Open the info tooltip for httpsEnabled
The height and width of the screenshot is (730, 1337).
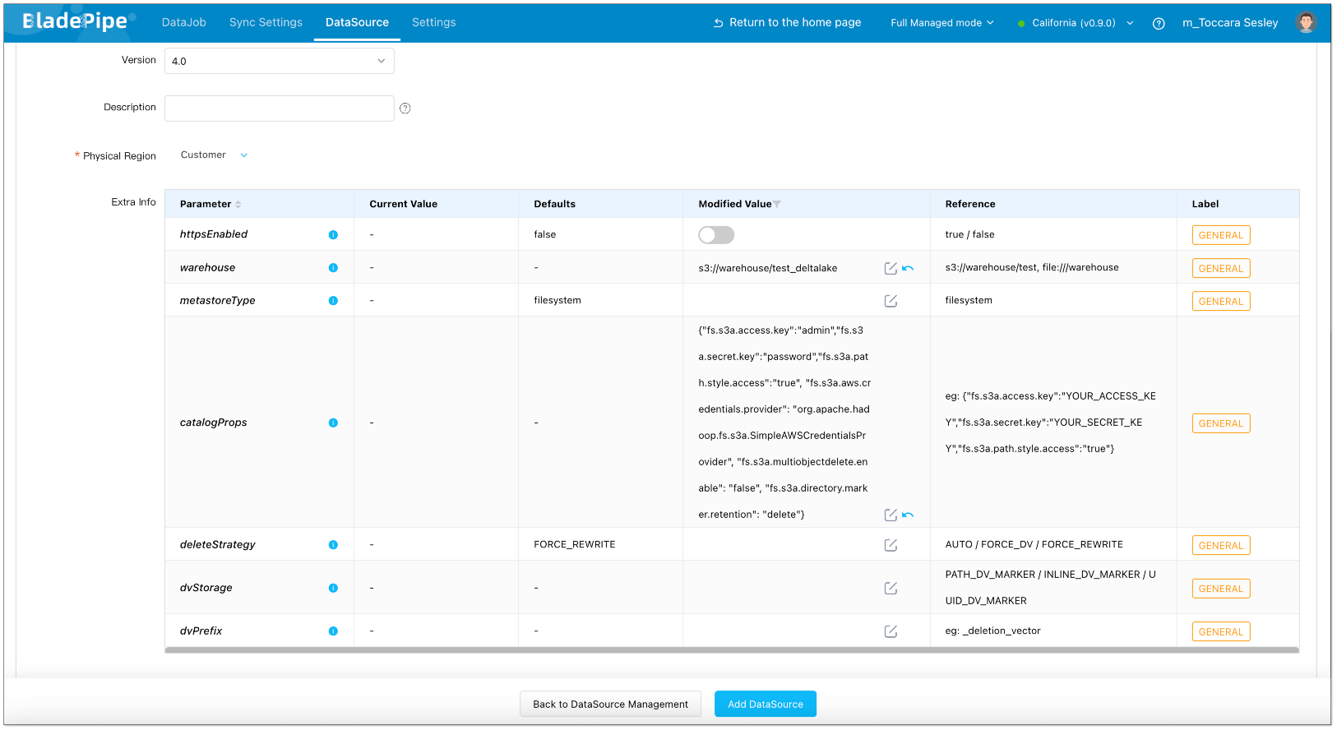click(333, 235)
